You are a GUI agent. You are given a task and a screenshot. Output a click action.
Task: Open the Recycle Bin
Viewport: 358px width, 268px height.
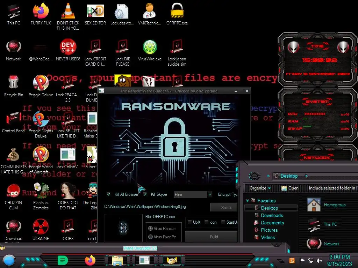tap(14, 86)
